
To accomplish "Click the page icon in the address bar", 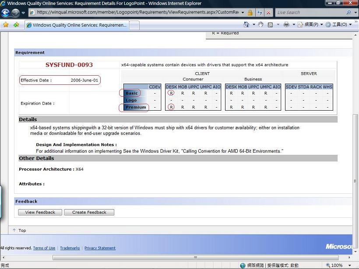I will (32, 13).
